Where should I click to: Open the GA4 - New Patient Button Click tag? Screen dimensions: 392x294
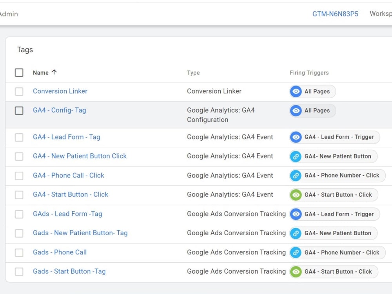80,156
